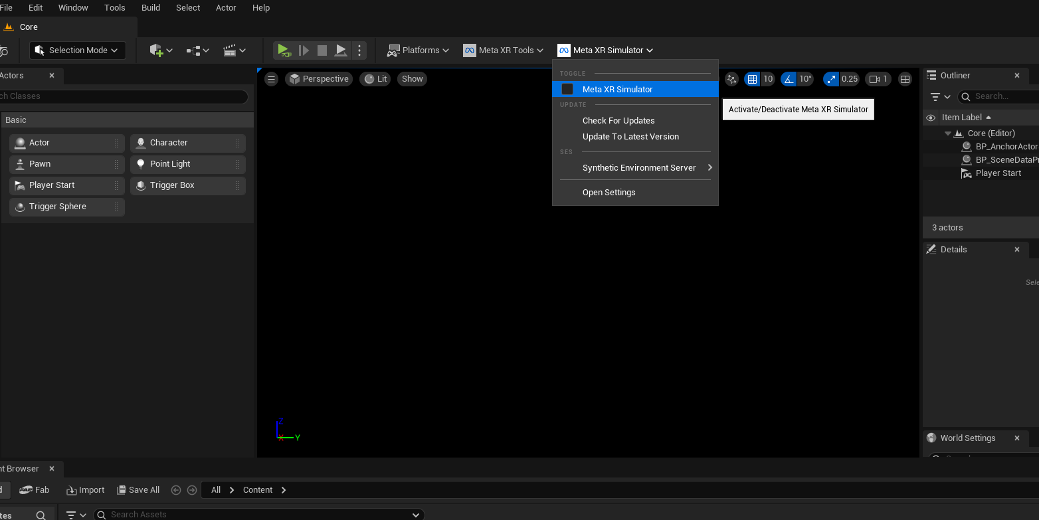Change the Perspective view mode
The width and height of the screenshot is (1039, 520).
click(x=319, y=79)
